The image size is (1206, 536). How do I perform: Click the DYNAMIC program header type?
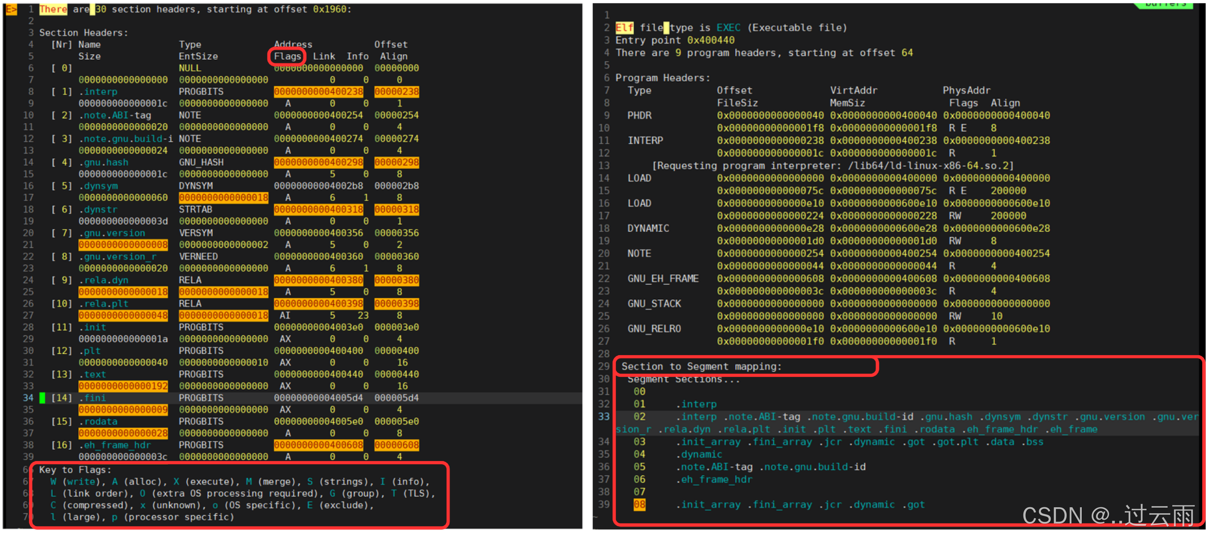648,228
